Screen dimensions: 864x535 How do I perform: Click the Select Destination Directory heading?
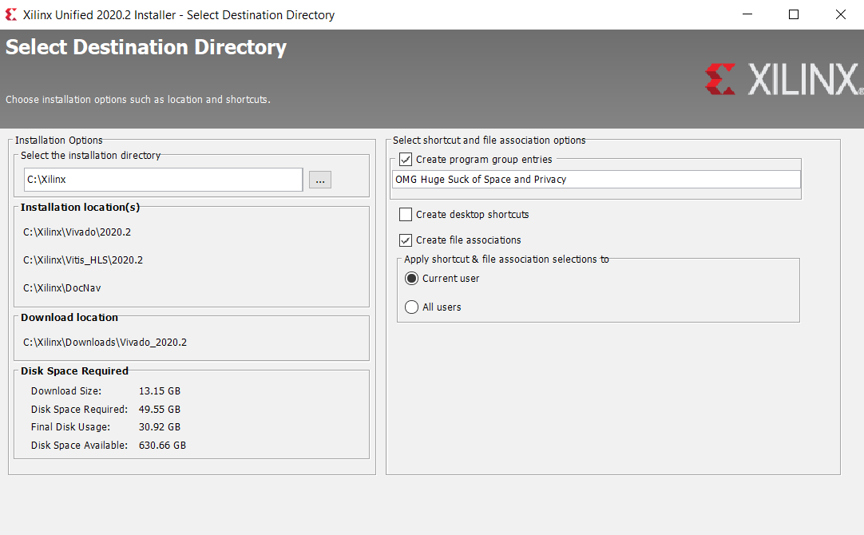coord(146,47)
